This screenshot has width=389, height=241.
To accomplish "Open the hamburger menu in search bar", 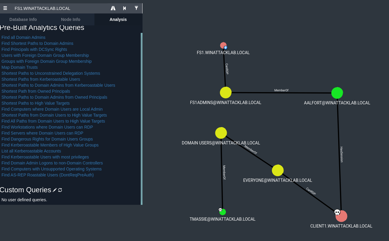I will pyautogui.click(x=5, y=8).
